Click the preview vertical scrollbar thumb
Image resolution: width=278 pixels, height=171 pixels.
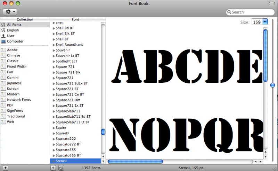click(265, 55)
